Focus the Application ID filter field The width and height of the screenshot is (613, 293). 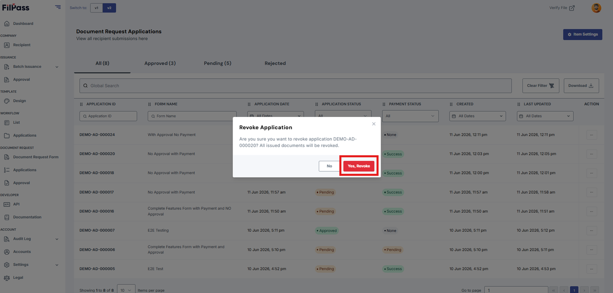(x=108, y=116)
